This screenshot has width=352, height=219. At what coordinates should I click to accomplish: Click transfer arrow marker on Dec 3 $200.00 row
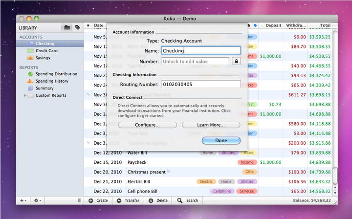point(88,143)
